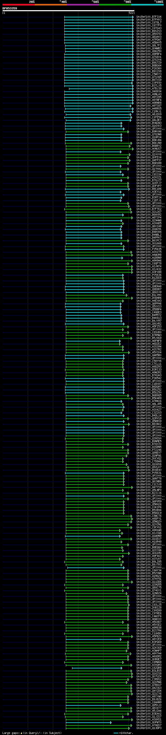166x735 pixels.
Task: Select hit label UniRef100_B4PPK7
Action: (x=149, y=238)
